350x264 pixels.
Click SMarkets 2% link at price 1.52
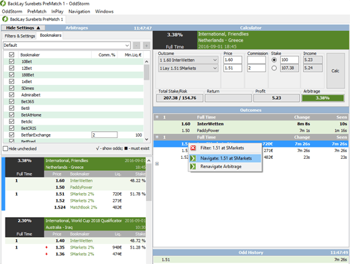[x=82, y=200]
